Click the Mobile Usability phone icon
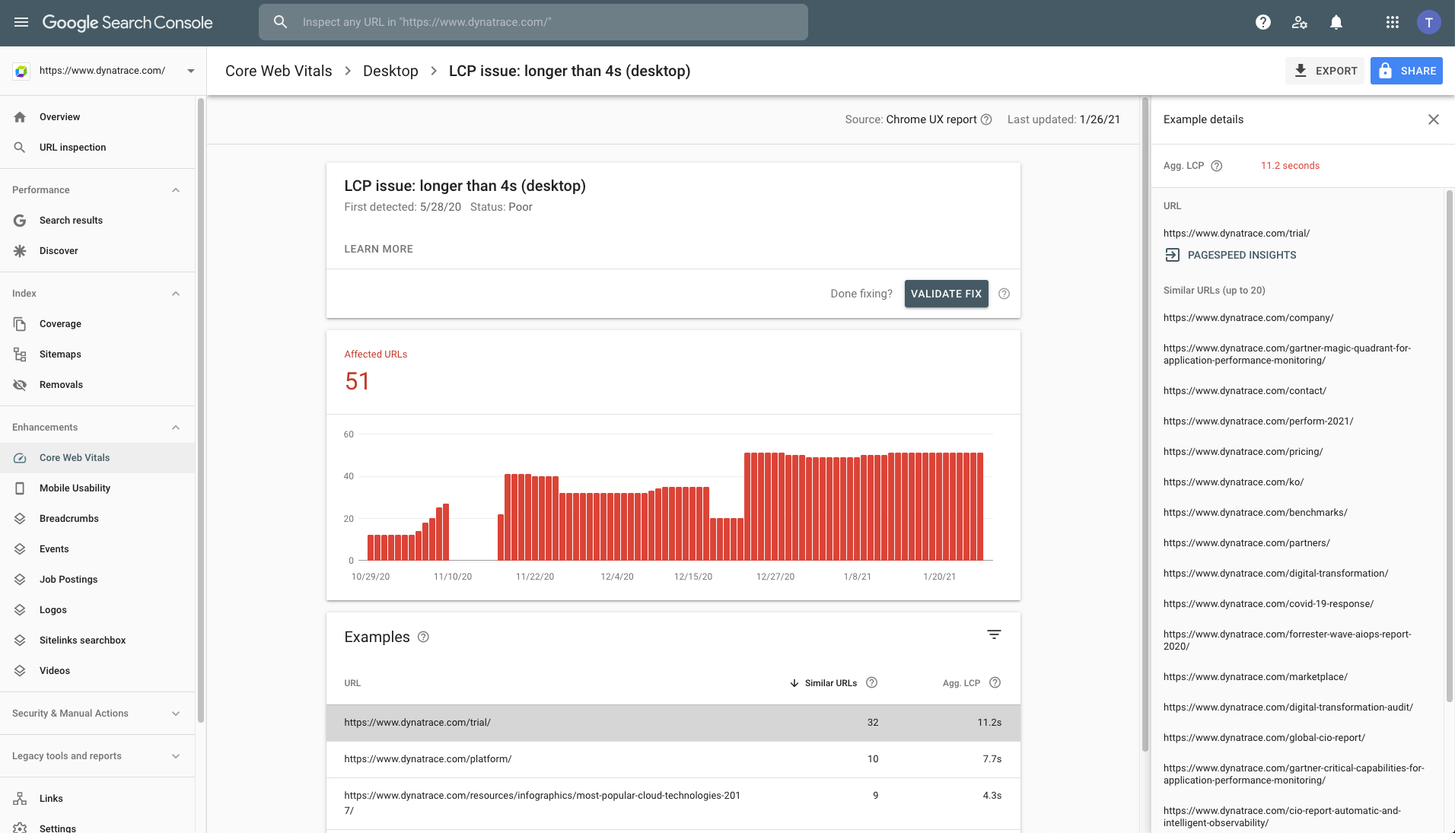This screenshot has width=1455, height=833. (20, 488)
